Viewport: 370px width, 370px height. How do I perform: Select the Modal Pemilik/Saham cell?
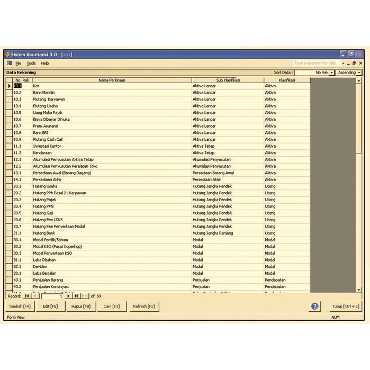[x=112, y=240]
